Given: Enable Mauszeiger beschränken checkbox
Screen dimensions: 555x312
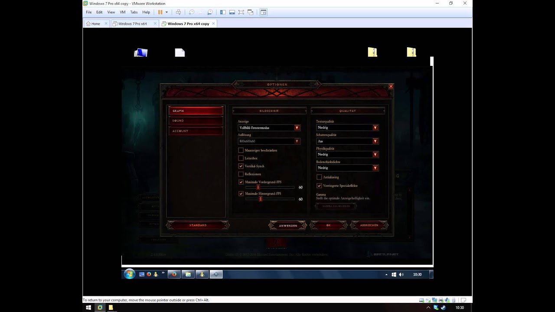Looking at the screenshot, I should 241,150.
